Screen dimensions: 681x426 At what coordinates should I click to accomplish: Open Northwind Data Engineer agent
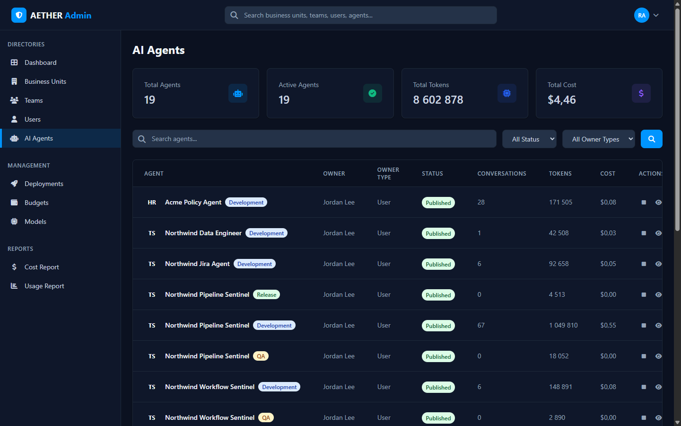203,233
